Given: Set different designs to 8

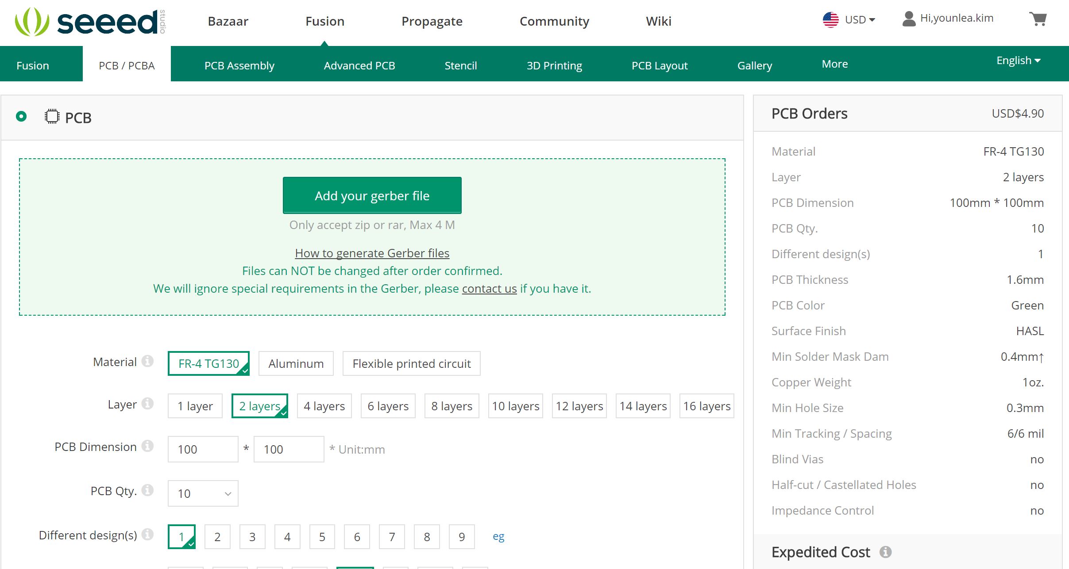Looking at the screenshot, I should [x=427, y=537].
